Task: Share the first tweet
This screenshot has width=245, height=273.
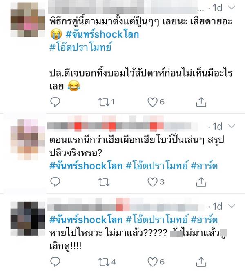Action: point(201,102)
